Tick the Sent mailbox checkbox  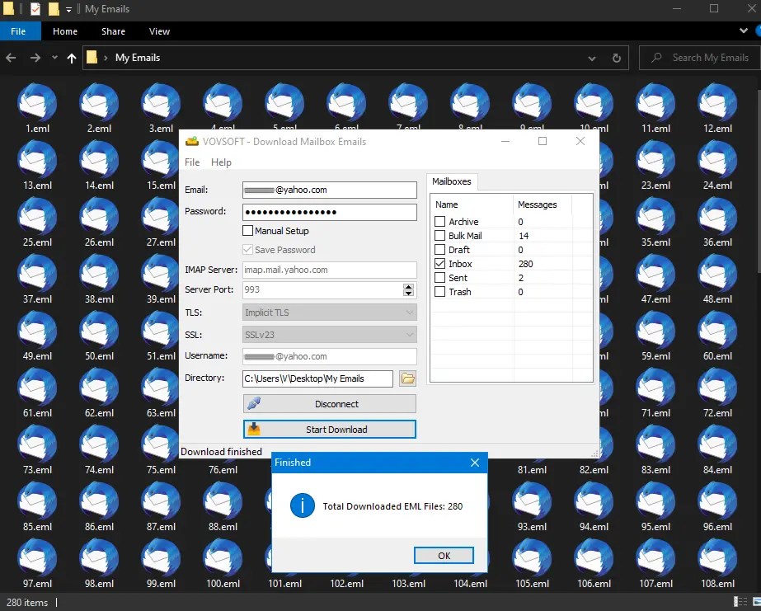440,278
